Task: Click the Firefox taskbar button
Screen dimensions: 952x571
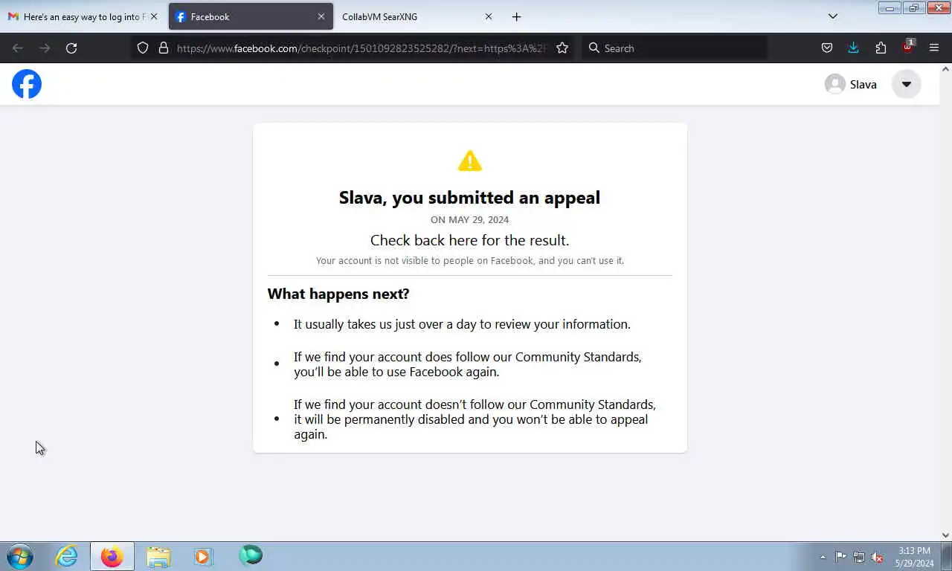Action: coord(112,556)
